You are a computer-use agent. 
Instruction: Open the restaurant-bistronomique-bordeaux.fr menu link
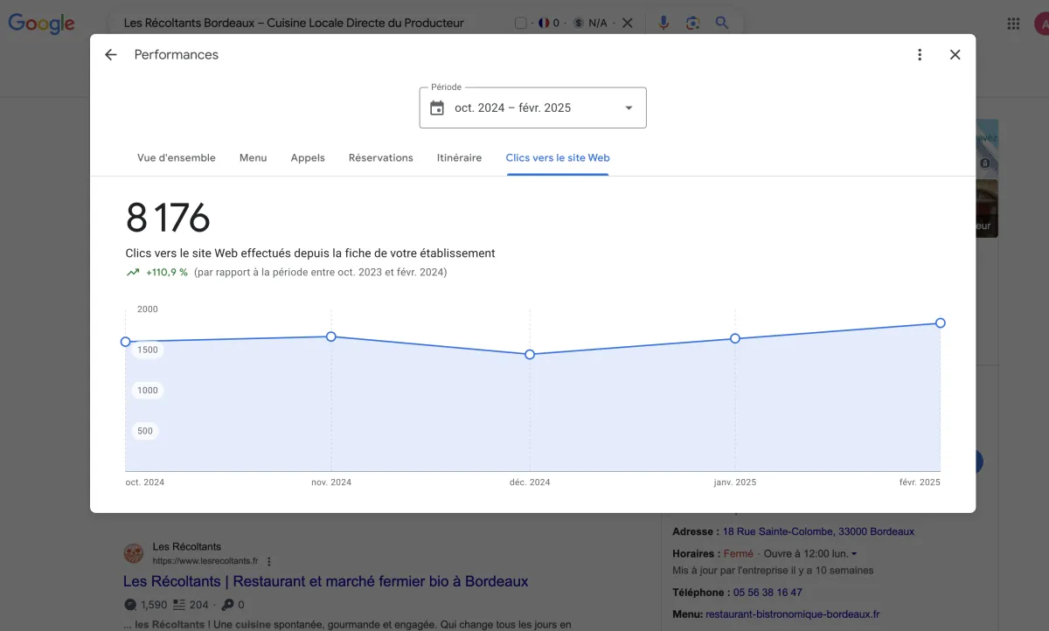[x=792, y=614]
